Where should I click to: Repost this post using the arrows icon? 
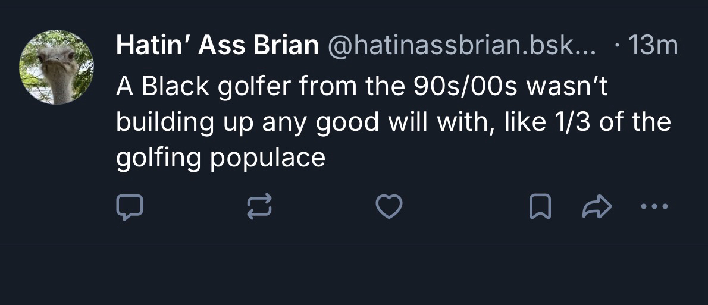click(x=259, y=207)
